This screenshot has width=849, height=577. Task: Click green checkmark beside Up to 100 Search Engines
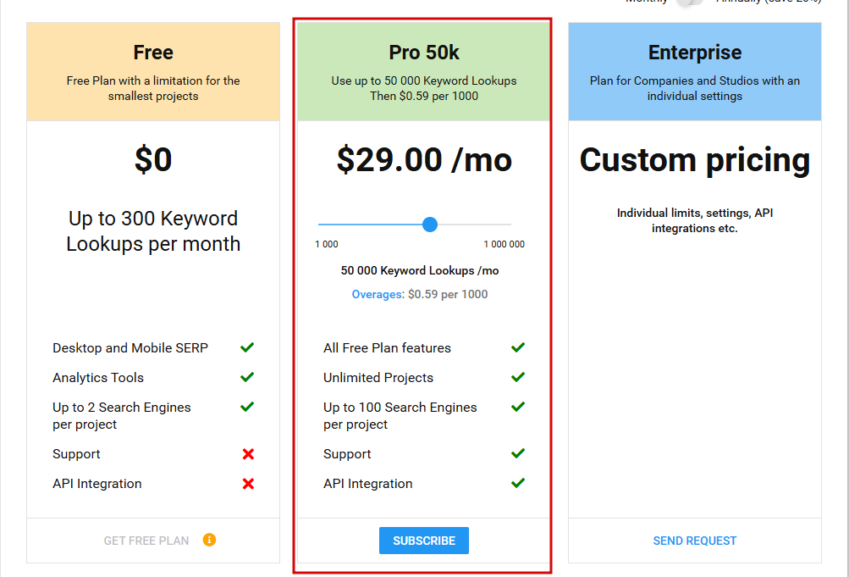pyautogui.click(x=518, y=407)
